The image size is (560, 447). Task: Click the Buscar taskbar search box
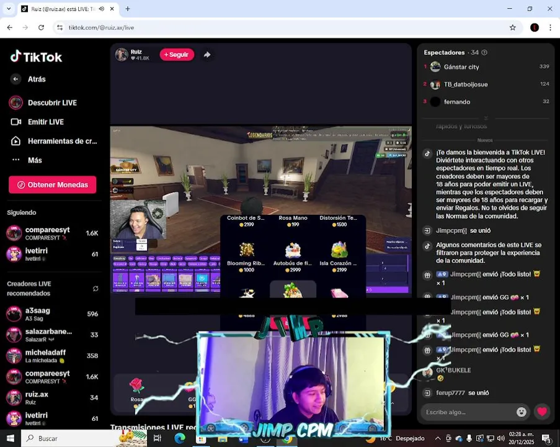click(84, 438)
